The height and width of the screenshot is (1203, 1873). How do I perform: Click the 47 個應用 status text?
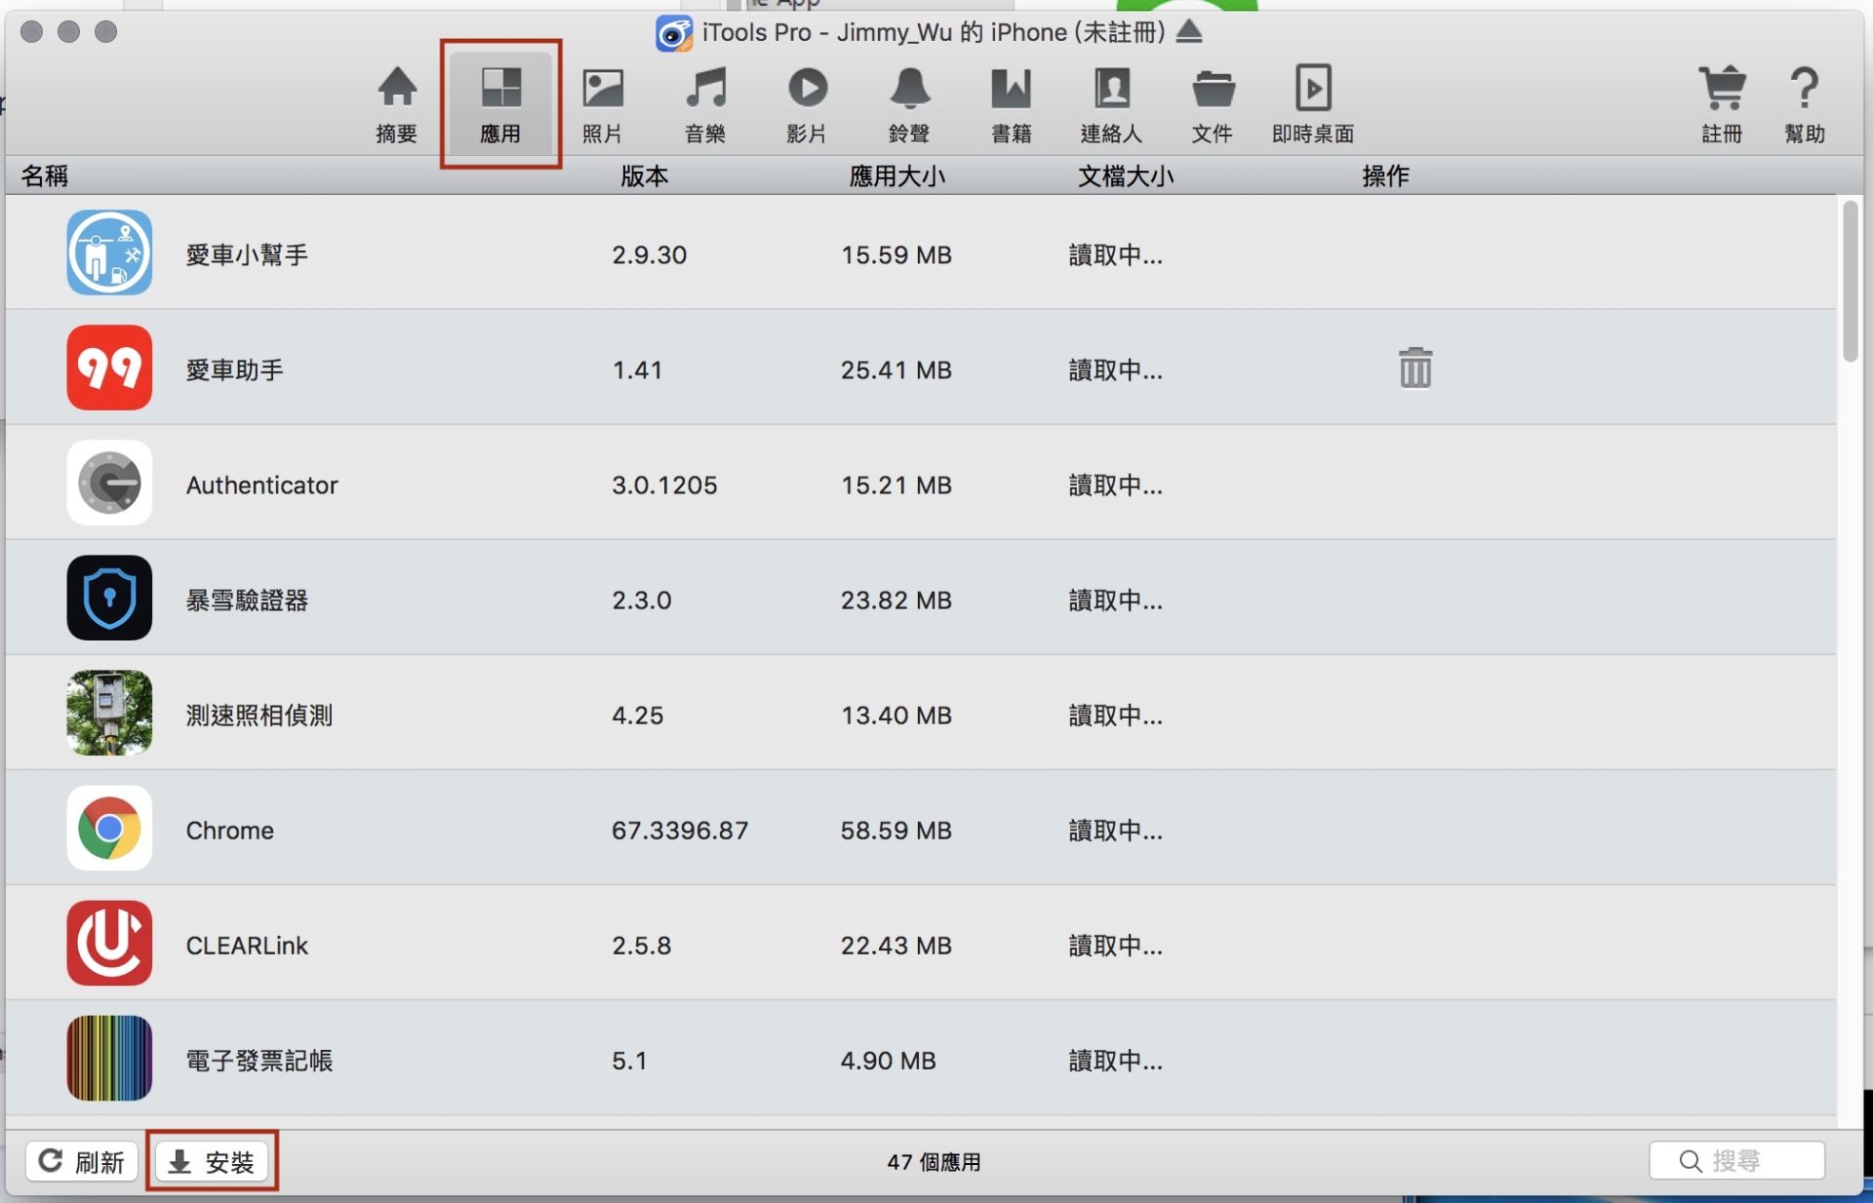click(x=934, y=1161)
